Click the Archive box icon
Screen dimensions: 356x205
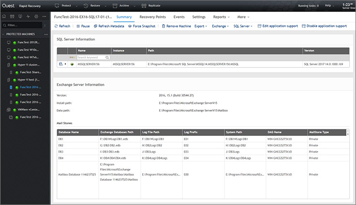tap(115, 6)
